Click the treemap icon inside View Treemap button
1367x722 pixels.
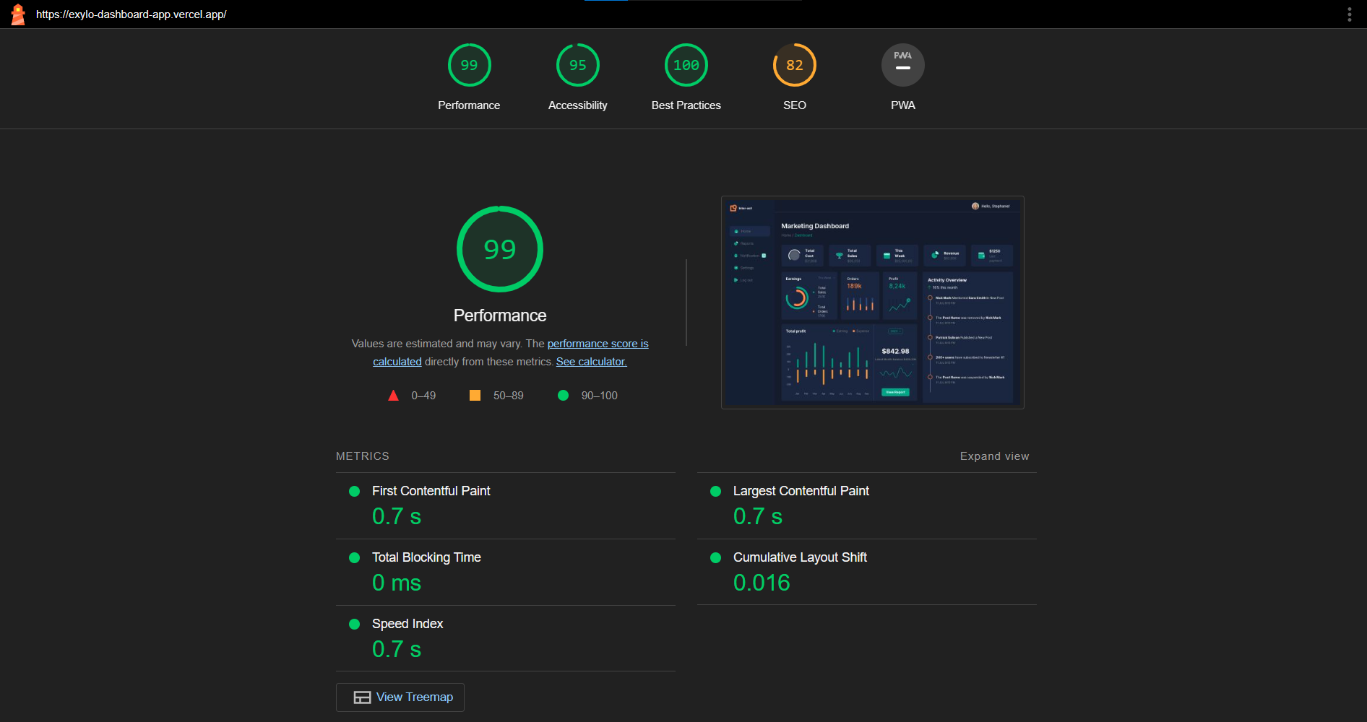coord(361,697)
